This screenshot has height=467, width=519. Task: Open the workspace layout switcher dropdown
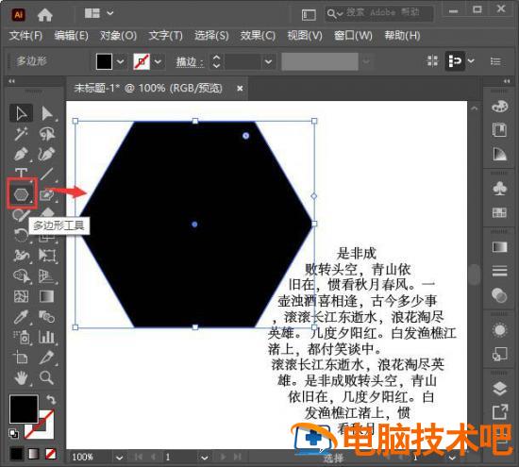point(99,13)
